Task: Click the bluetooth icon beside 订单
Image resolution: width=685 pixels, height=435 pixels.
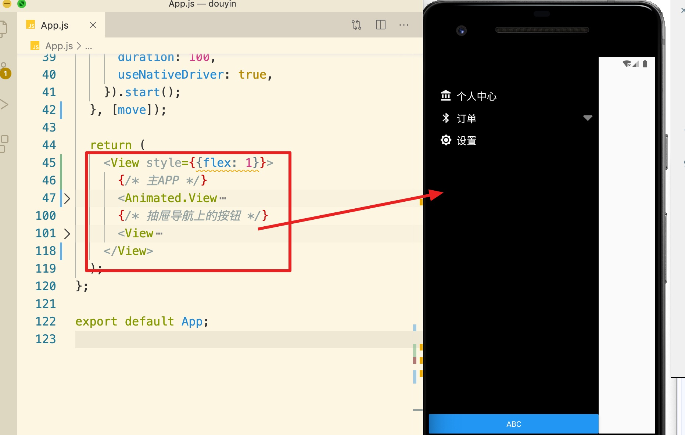Action: click(x=446, y=118)
